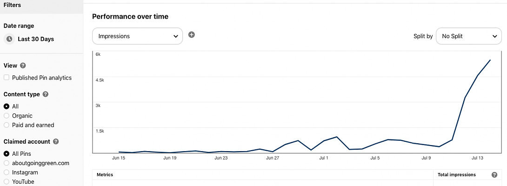This screenshot has height=186, width=507.
Task: Filter by YouTube claimed account
Action: pyautogui.click(x=7, y=182)
